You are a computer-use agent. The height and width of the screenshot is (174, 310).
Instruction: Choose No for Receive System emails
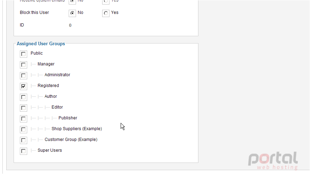[x=73, y=2]
